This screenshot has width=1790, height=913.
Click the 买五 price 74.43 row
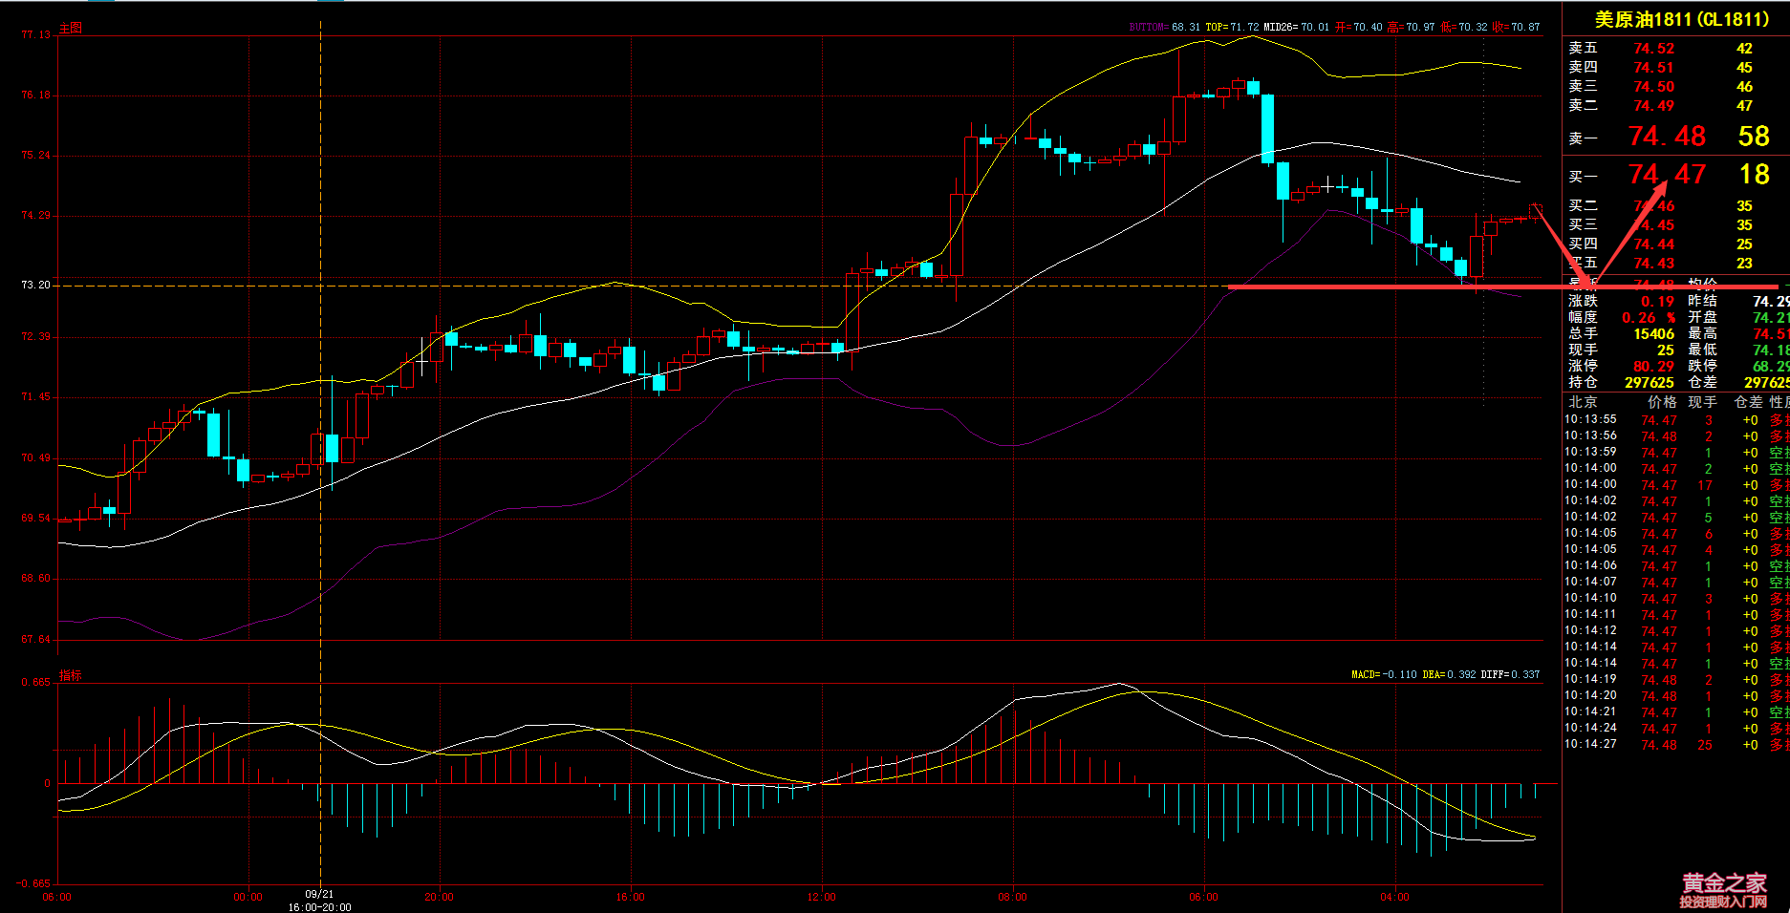point(1653,264)
